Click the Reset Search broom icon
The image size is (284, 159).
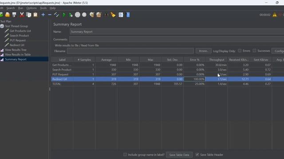(113, 15)
